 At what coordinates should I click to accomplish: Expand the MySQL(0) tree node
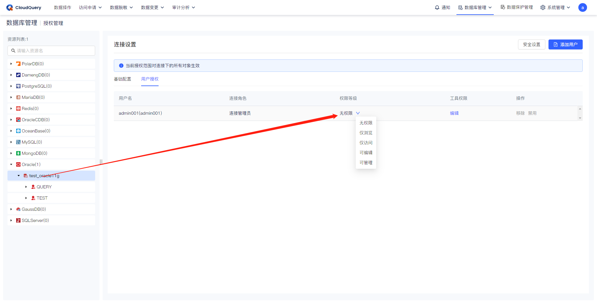[11, 142]
